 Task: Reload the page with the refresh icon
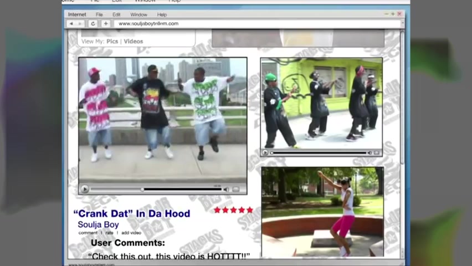pyautogui.click(x=93, y=23)
